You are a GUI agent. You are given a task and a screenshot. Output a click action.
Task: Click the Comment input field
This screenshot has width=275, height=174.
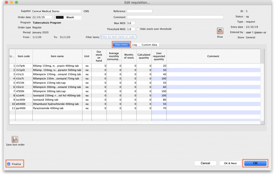[175, 17]
